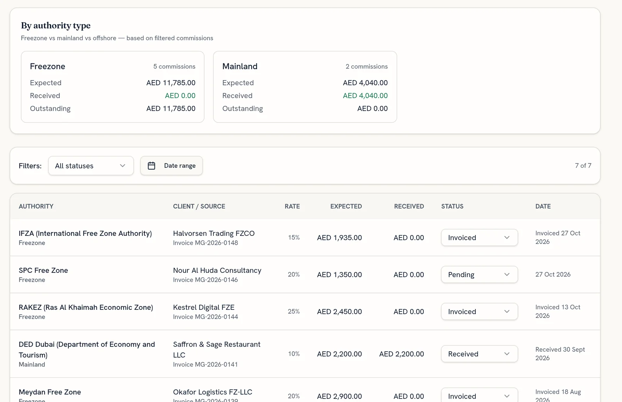Image resolution: width=622 pixels, height=402 pixels.
Task: Click the 5 commissions count label
Action: (x=174, y=67)
